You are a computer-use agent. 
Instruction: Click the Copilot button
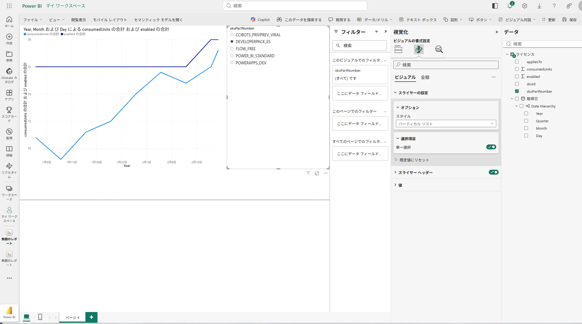[x=260, y=20]
